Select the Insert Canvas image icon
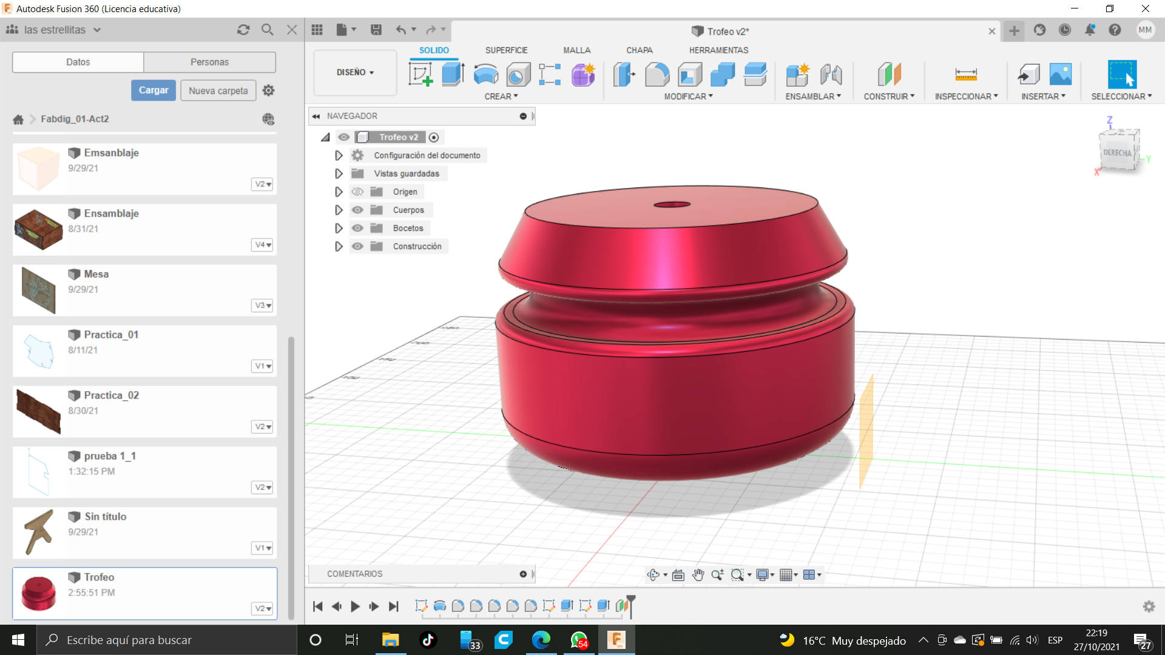The height and width of the screenshot is (655, 1165). [1060, 75]
